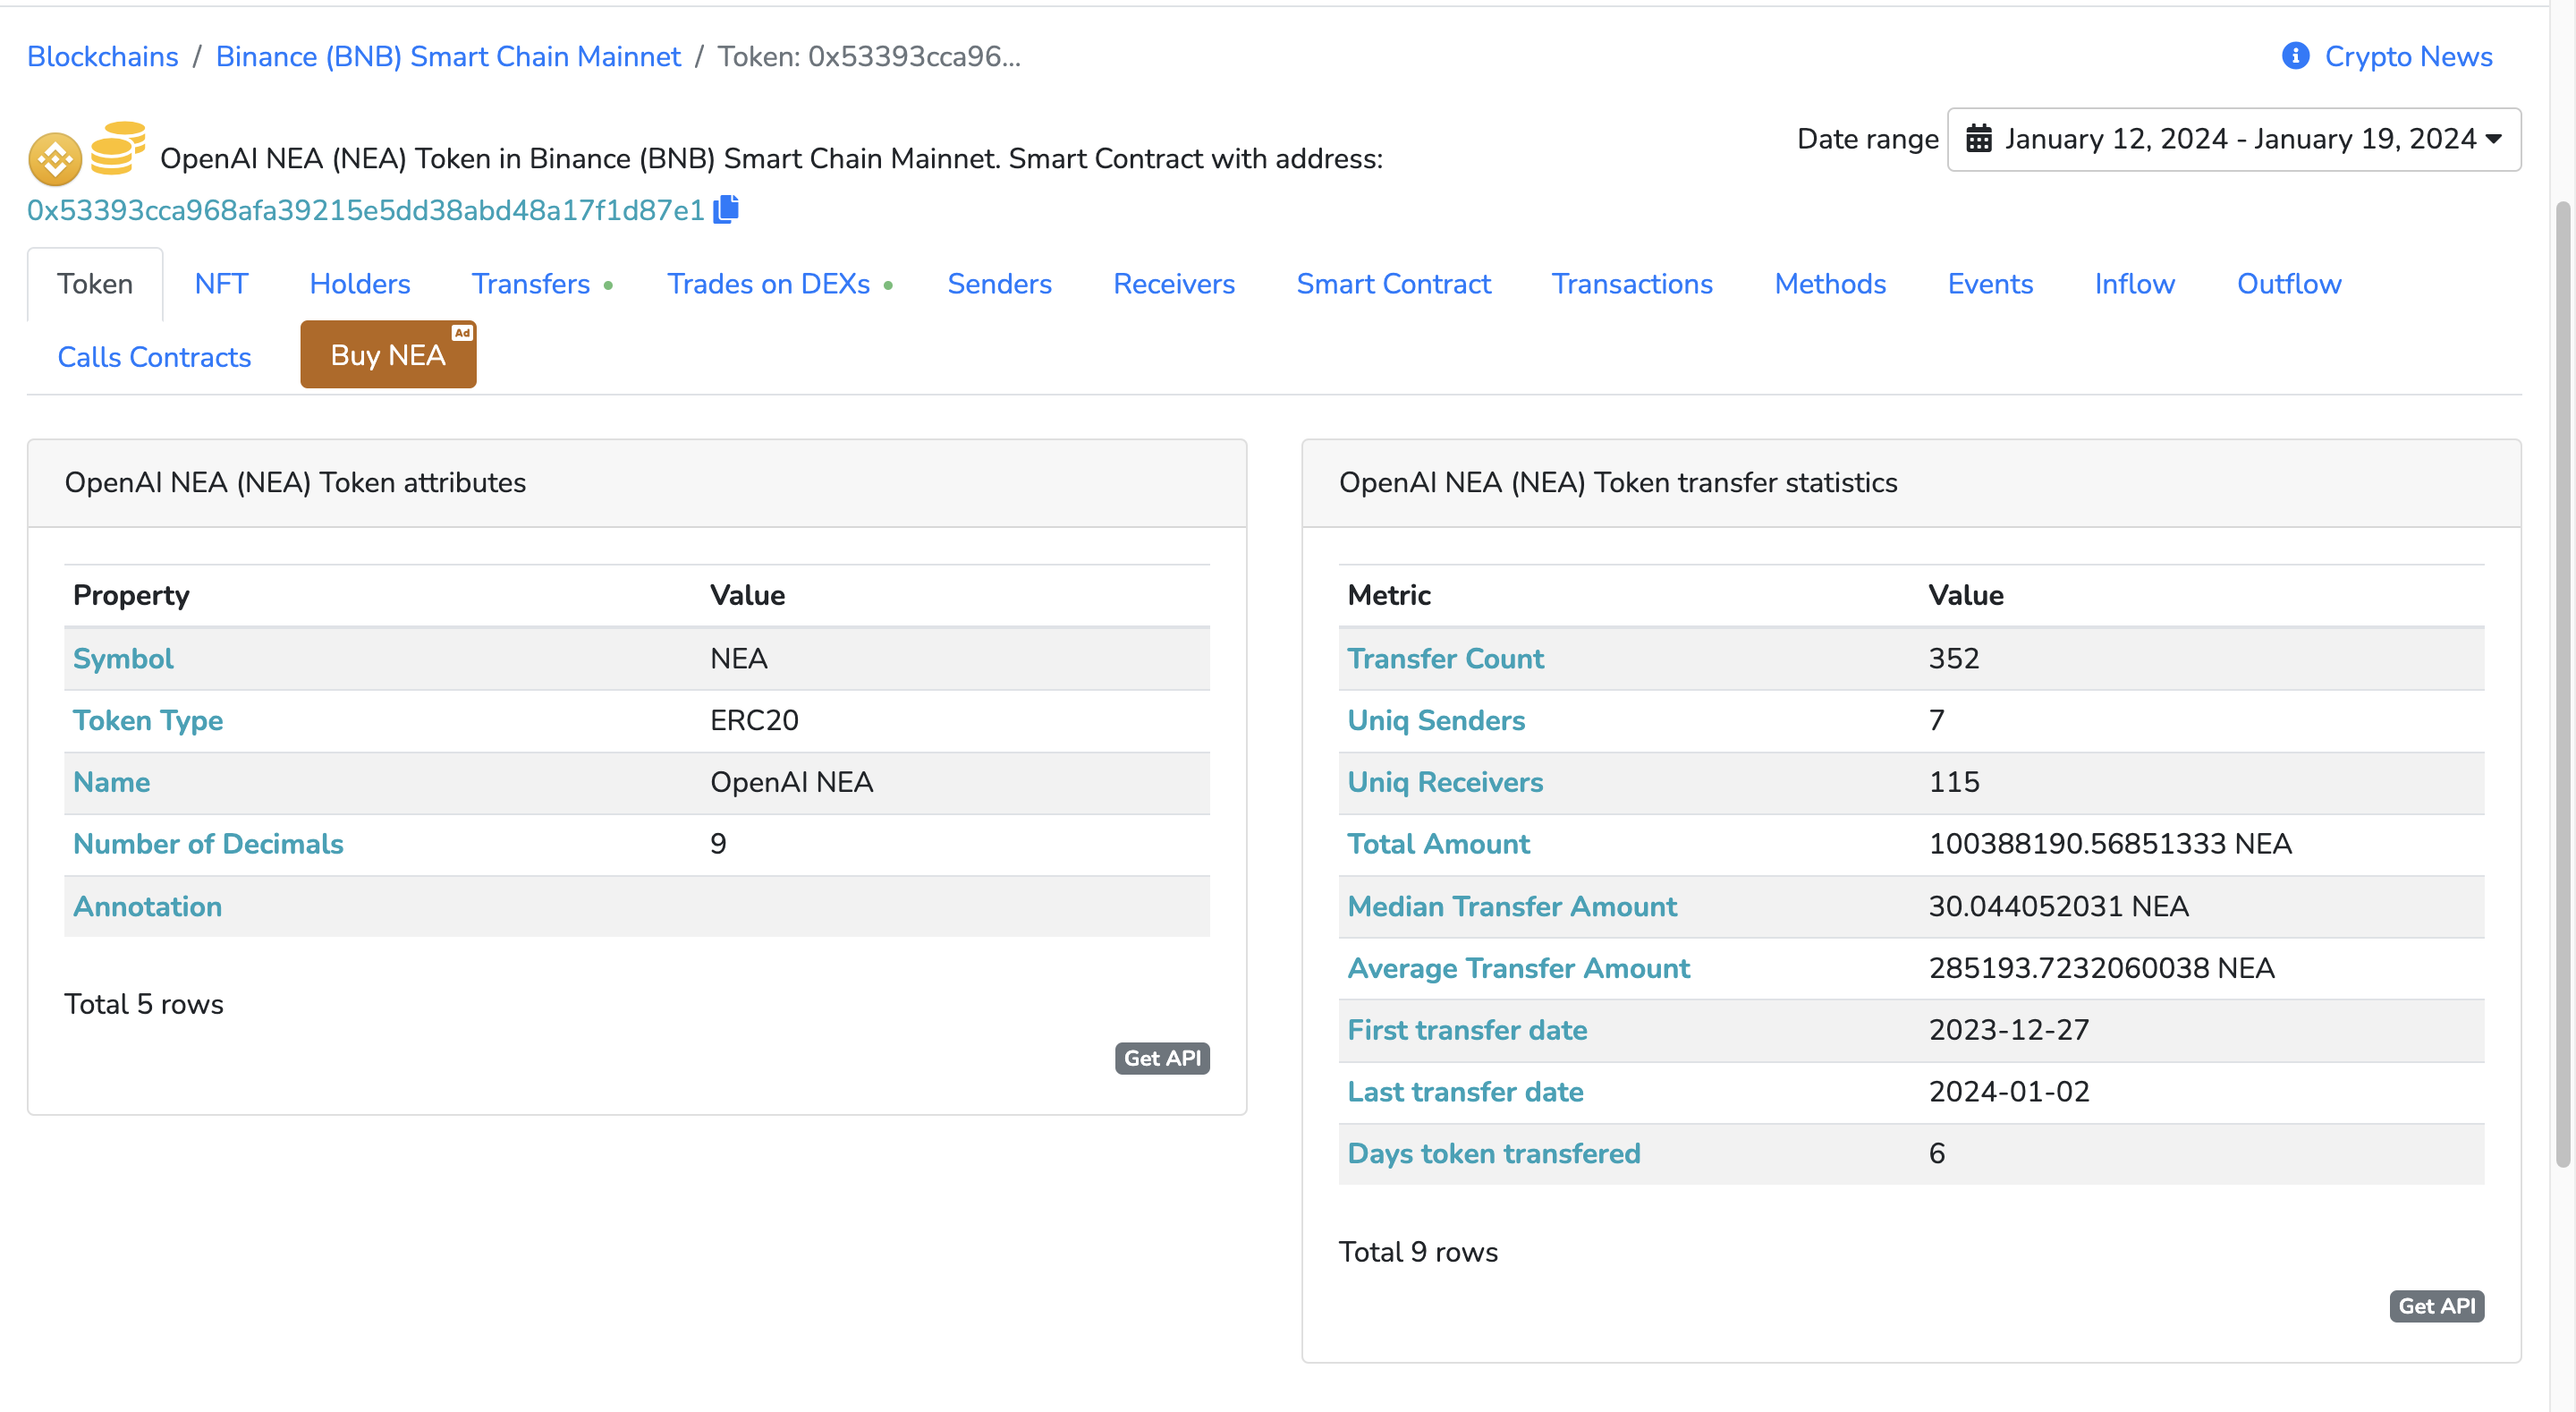
Task: Click the Symbol property link
Action: click(123, 659)
